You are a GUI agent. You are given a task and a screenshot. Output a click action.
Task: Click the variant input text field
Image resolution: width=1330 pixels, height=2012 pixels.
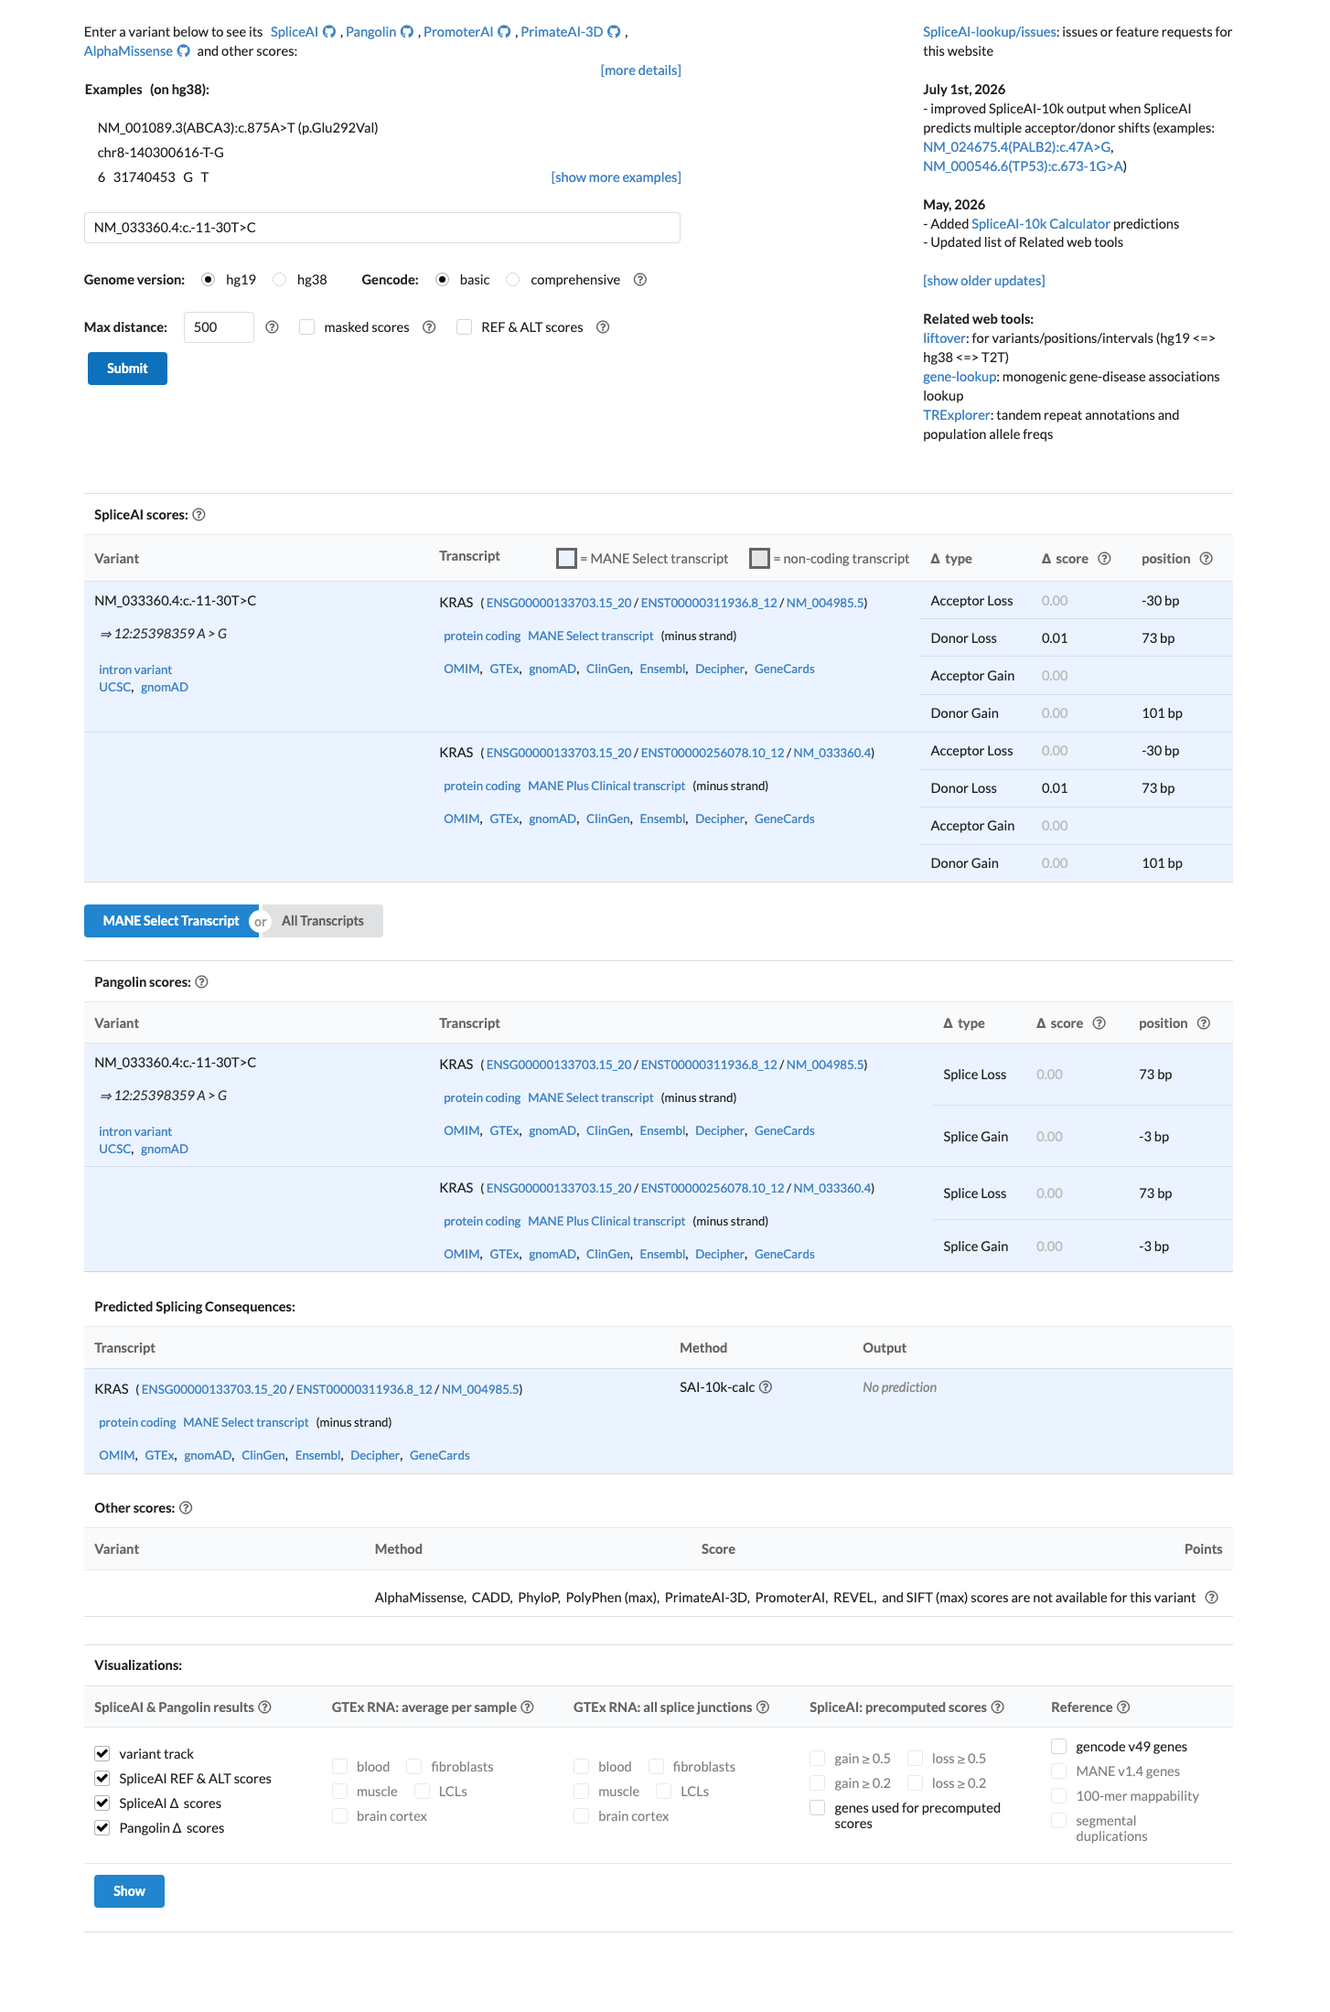tap(382, 228)
